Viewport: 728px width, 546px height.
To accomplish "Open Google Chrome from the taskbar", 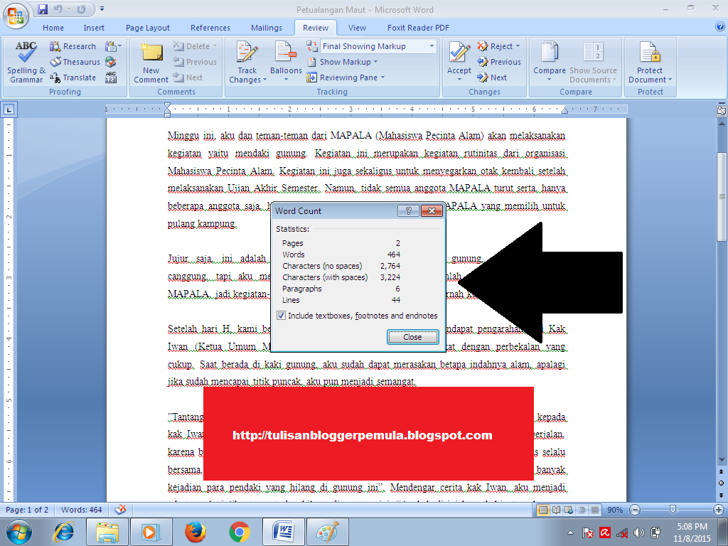I will coord(240,532).
